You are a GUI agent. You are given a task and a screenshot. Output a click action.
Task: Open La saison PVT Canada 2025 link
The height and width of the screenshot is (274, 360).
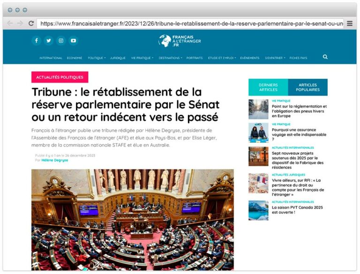click(297, 210)
